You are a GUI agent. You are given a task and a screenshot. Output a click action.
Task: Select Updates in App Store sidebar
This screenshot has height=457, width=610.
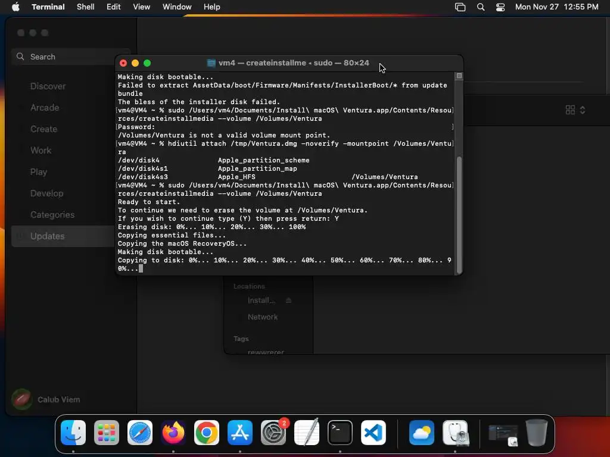(63, 236)
